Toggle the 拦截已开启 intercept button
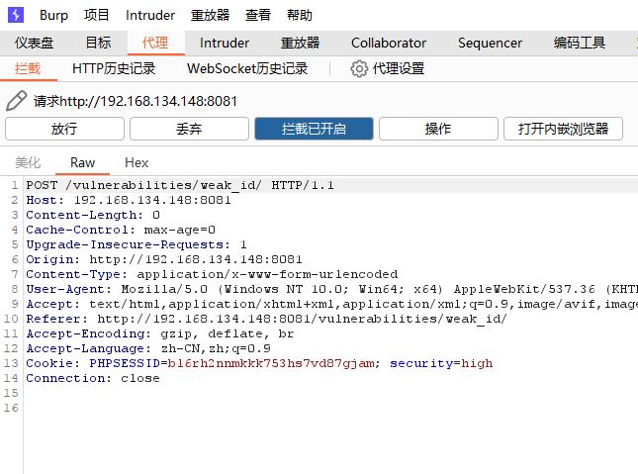Image resolution: width=638 pixels, height=474 pixels. click(x=314, y=129)
